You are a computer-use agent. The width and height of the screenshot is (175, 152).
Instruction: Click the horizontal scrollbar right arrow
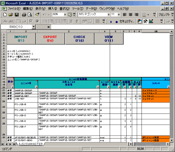168,144
